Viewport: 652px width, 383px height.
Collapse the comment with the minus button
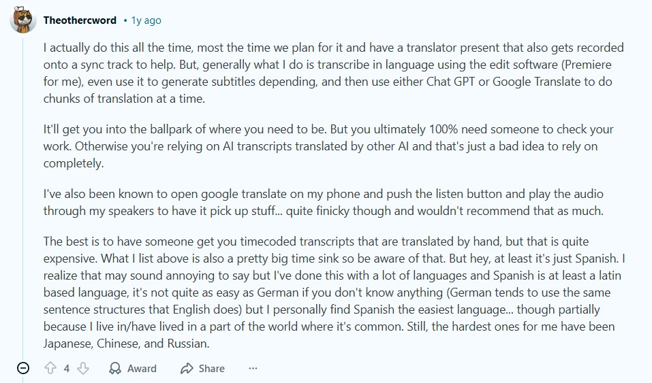[22, 368]
